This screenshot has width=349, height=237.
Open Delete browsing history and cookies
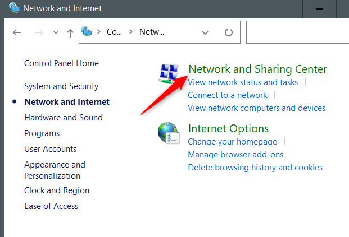255,168
